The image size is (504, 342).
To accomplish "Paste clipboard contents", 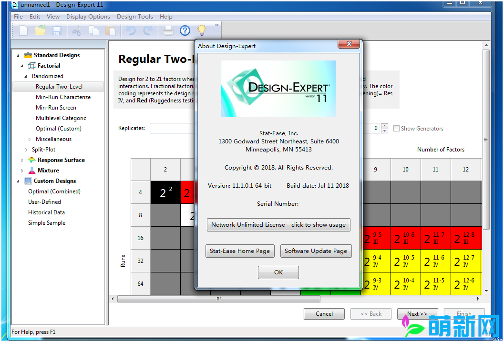I will tap(111, 30).
